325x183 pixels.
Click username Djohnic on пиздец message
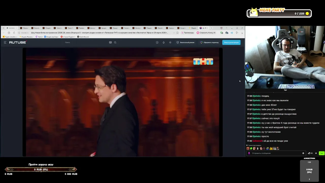(x=256, y=96)
